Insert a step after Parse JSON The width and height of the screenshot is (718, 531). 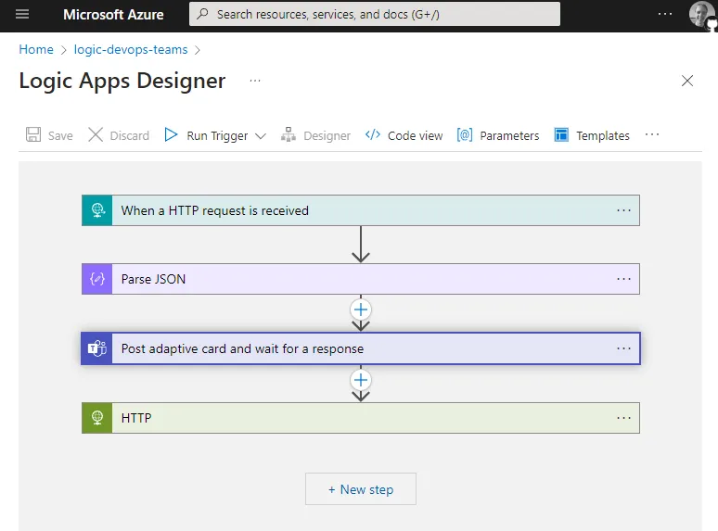point(361,310)
